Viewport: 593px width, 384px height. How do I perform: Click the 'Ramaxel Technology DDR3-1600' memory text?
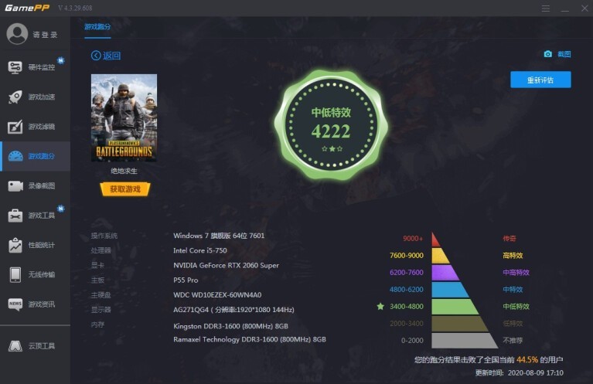click(250, 339)
